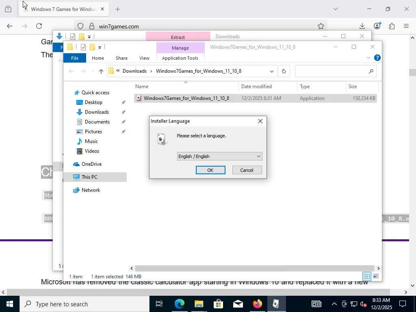Open Firefox downloads panel

click(362, 26)
